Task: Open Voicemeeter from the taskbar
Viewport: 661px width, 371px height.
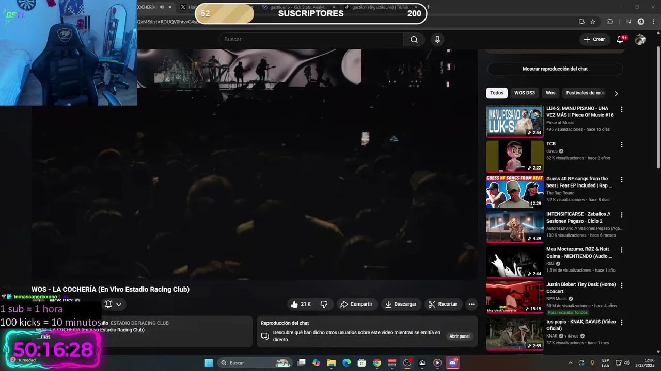Action: [x=392, y=363]
